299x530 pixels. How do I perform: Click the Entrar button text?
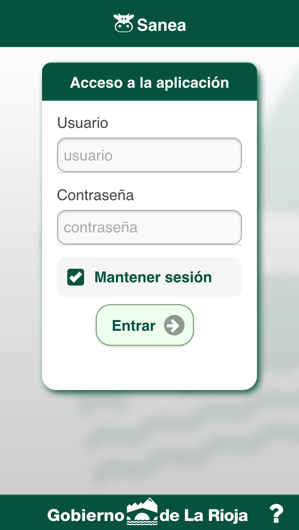point(134,326)
